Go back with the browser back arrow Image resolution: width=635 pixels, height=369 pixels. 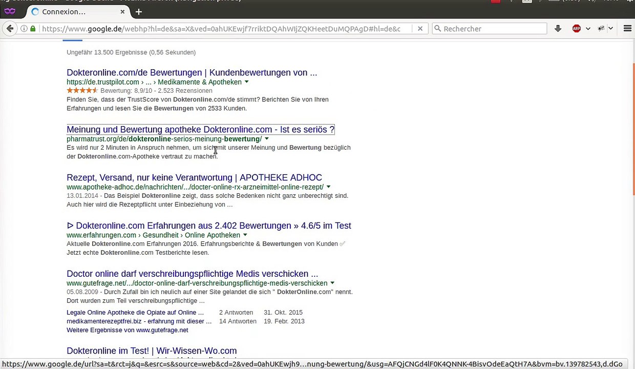[10, 29]
